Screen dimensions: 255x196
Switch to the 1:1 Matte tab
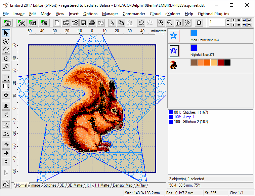(x=102, y=185)
